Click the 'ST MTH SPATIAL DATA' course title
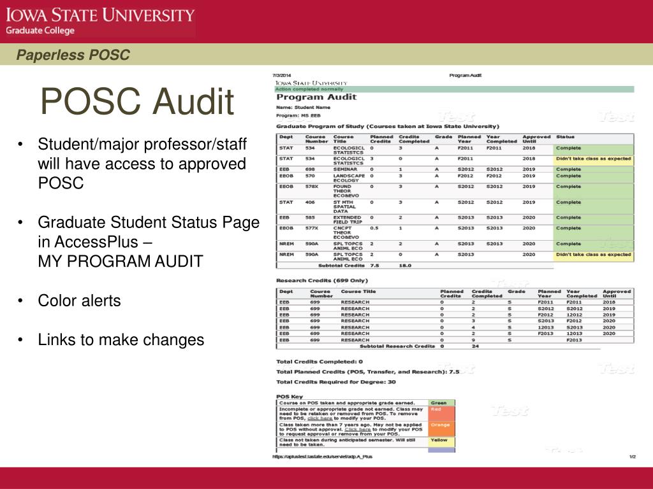This screenshot has height=489, width=653. point(344,207)
